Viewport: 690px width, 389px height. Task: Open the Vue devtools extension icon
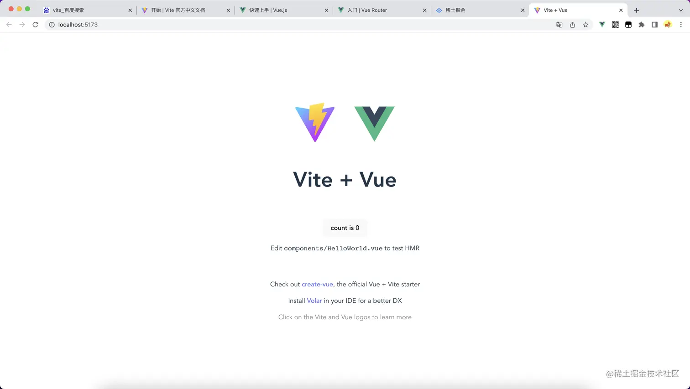[602, 25]
